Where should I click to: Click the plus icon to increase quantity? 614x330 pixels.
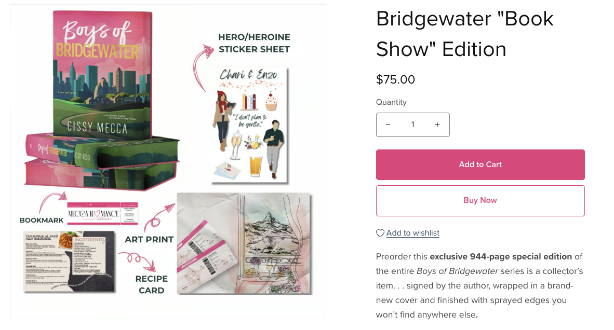(x=437, y=125)
